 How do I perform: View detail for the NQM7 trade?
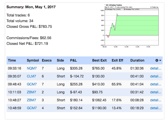pyautogui.click(x=156, y=68)
